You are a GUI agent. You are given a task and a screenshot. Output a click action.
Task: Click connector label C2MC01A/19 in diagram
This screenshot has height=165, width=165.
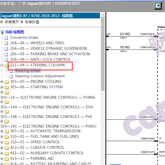tap(148, 152)
